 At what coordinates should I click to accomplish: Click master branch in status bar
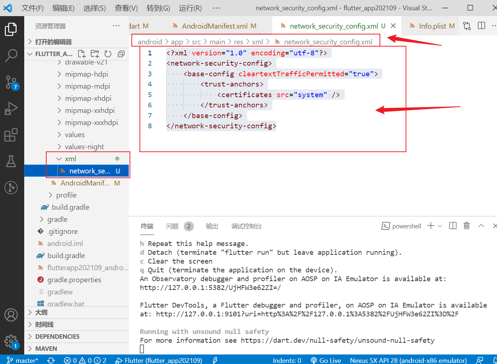(x=22, y=360)
